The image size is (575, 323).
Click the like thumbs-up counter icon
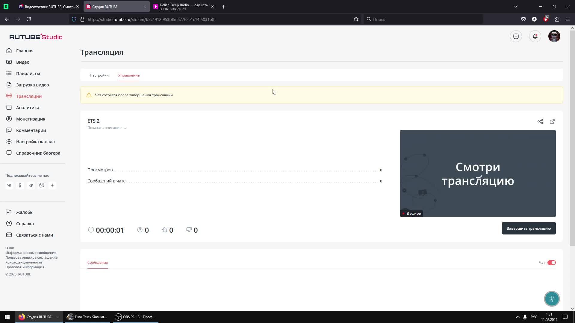click(x=164, y=230)
